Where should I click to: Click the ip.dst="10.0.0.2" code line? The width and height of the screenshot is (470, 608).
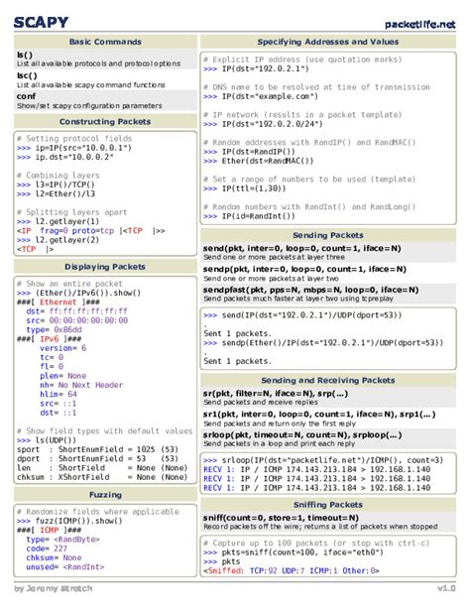65,157
